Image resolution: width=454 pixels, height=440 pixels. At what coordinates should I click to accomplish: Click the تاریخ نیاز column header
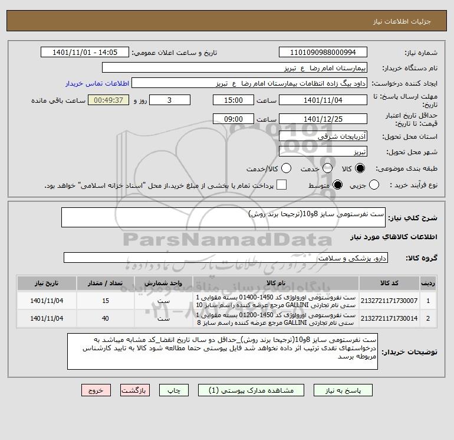pyautogui.click(x=47, y=283)
